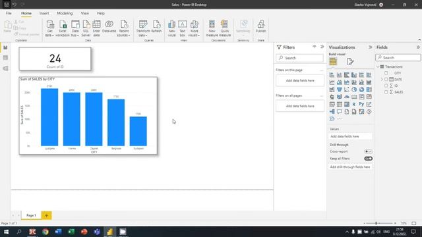Open the Get data dropdown
The width and height of the screenshot is (422, 237).
[x=49, y=28]
